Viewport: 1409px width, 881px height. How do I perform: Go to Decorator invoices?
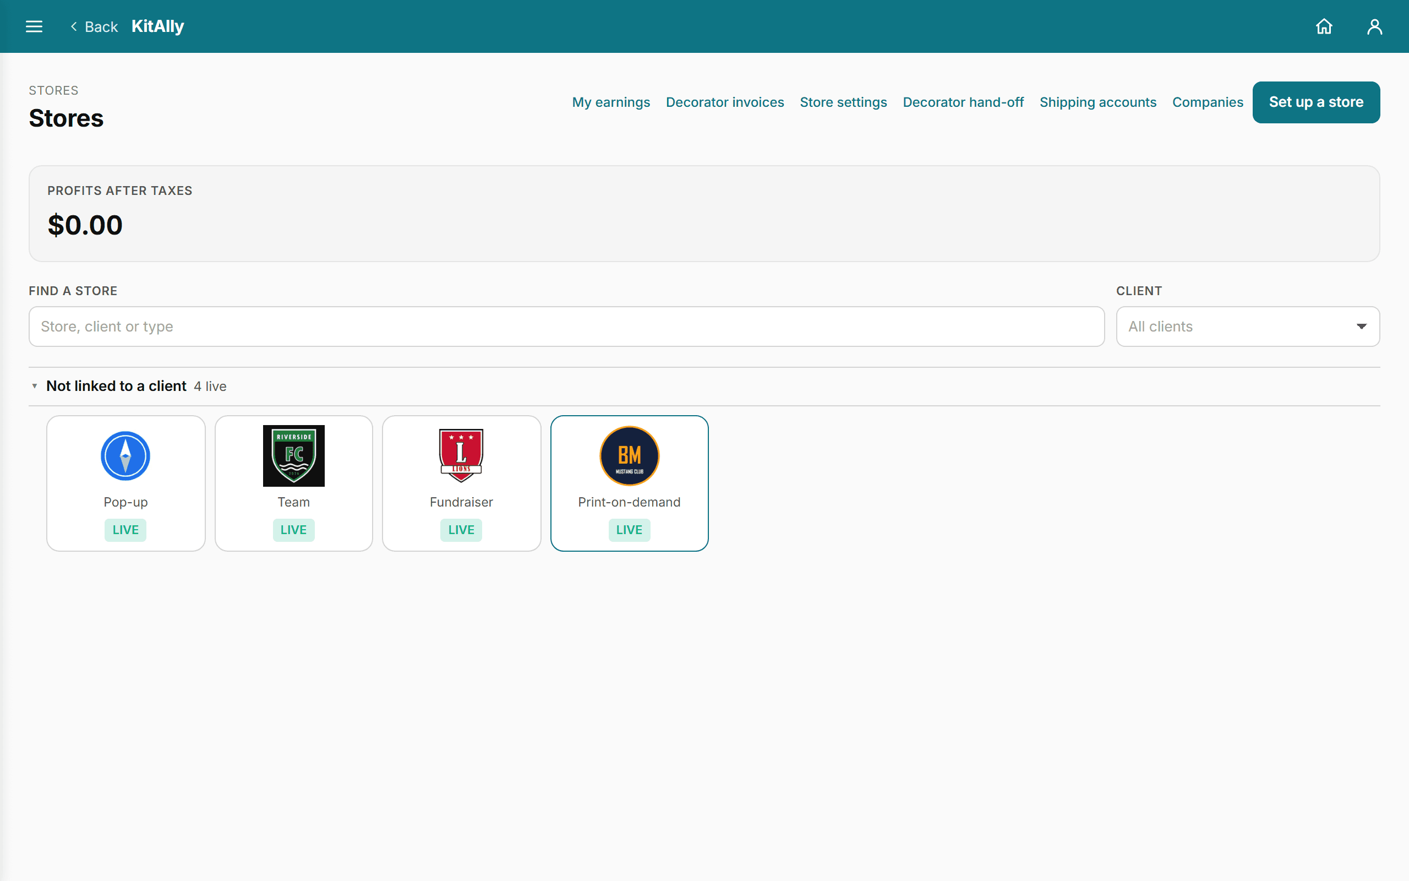725,102
